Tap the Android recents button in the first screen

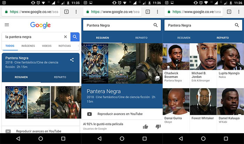(63, 138)
